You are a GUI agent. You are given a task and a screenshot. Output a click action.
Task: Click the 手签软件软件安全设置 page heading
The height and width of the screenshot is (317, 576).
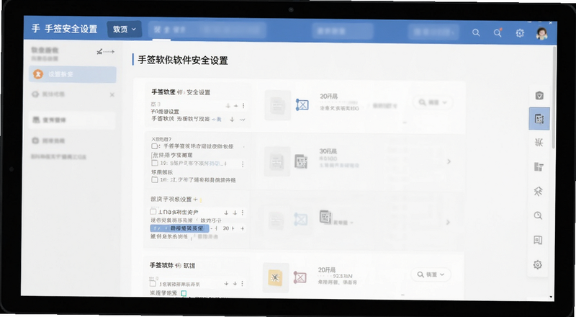(183, 60)
